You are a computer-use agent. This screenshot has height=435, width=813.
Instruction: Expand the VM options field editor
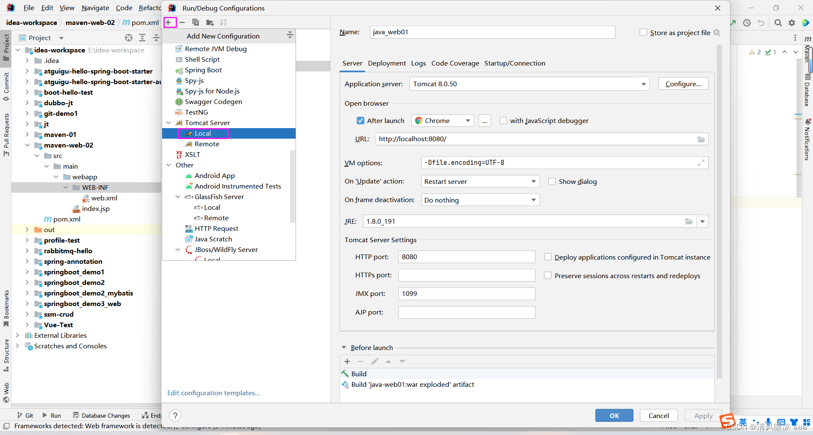point(701,163)
